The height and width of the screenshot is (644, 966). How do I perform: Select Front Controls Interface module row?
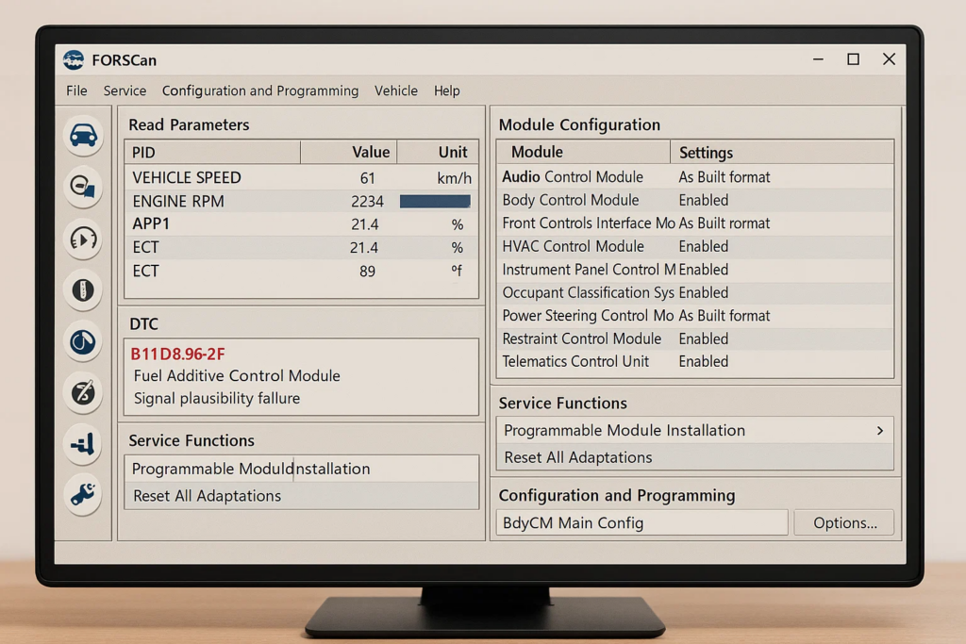click(695, 223)
